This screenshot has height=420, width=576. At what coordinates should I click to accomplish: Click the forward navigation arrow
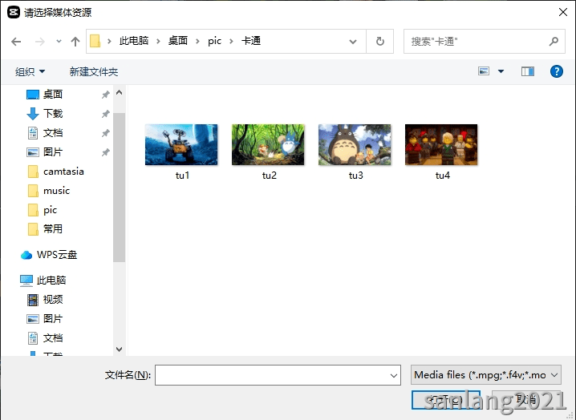tap(39, 42)
